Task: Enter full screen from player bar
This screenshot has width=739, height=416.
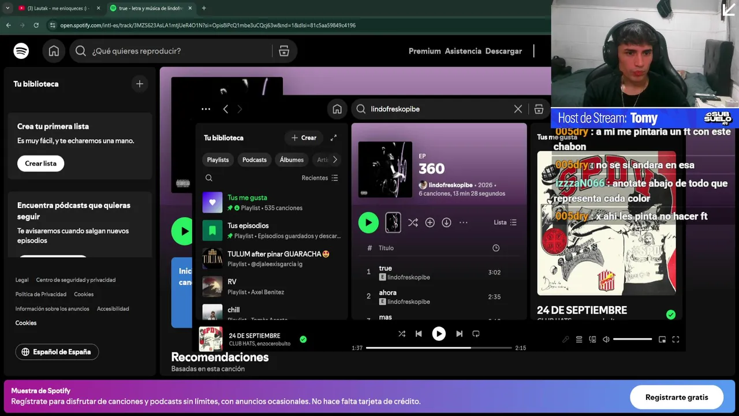Action: (x=675, y=339)
